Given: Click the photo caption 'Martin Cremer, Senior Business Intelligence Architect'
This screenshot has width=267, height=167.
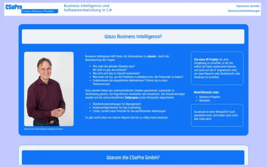Looking at the screenshot, I should [x=44, y=129].
